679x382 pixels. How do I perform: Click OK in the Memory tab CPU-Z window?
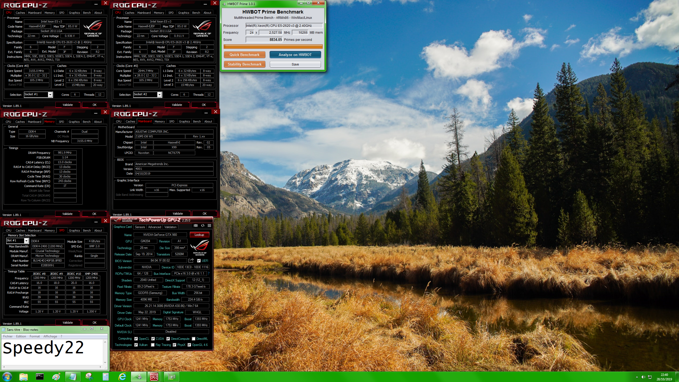click(x=94, y=214)
